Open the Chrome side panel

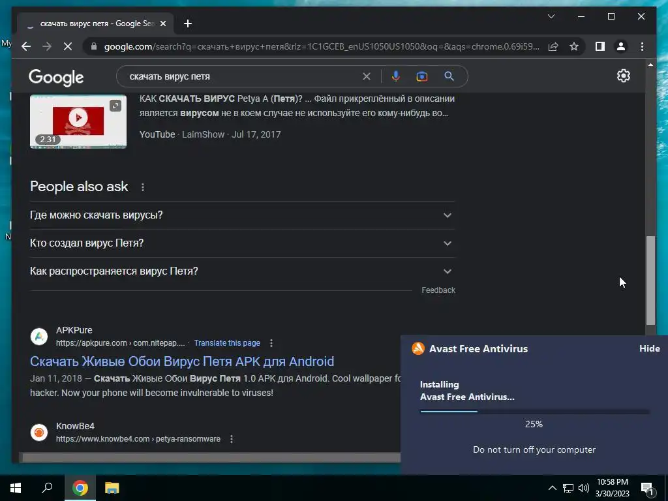[600, 46]
